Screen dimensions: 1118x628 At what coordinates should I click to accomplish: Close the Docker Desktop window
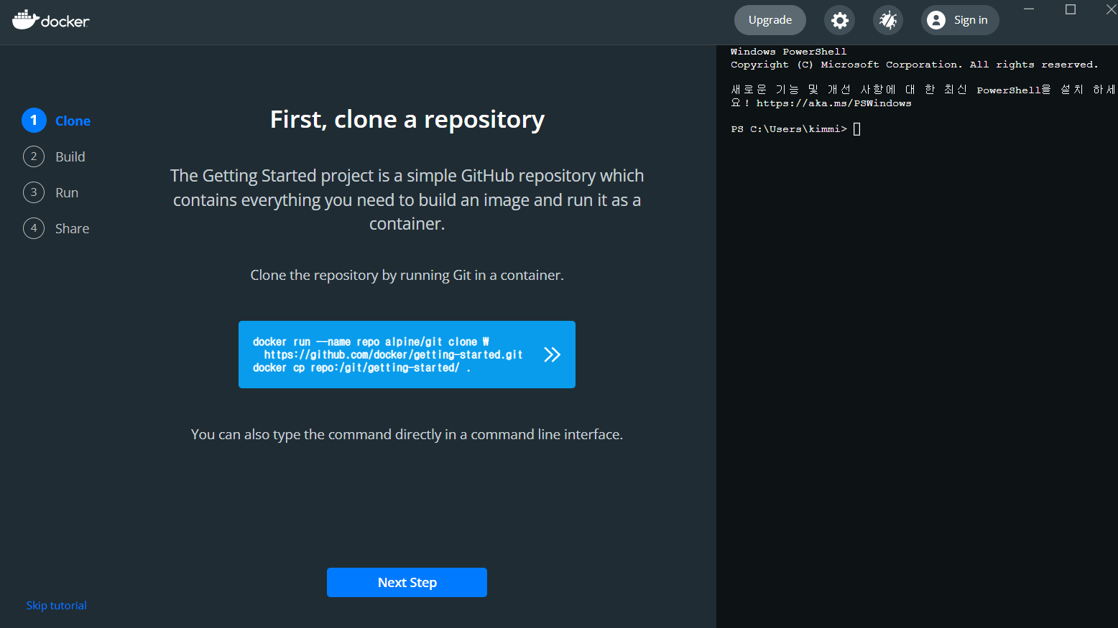point(1111,9)
